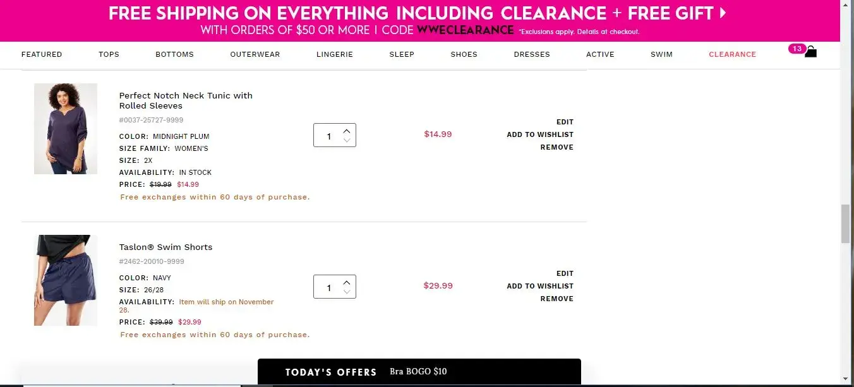
Task: Decrease quantity for Taslon Swim Shorts
Action: pyautogui.click(x=347, y=292)
